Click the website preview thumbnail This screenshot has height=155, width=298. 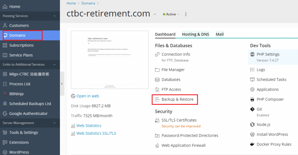[101, 60]
